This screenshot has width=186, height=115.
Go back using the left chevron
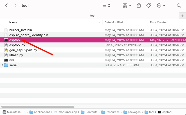click(7, 6)
